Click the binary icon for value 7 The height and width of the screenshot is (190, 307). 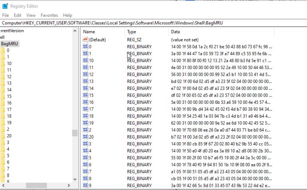(x=86, y=171)
